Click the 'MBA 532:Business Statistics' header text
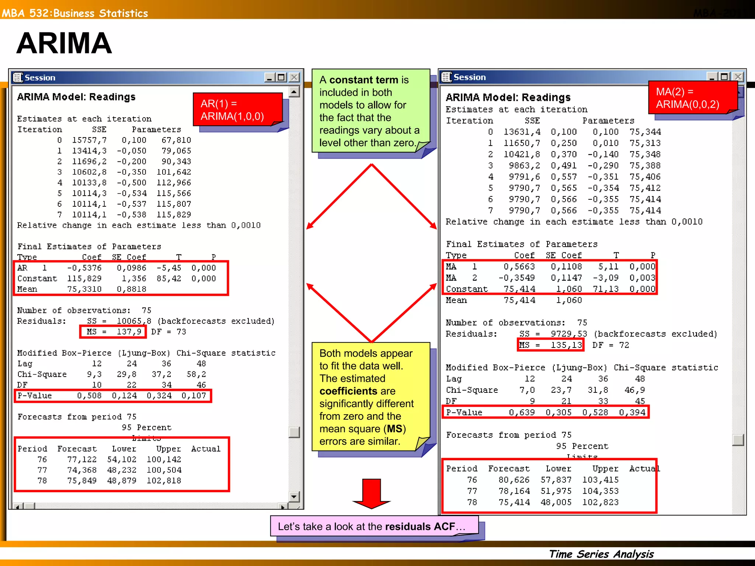 tap(75, 13)
